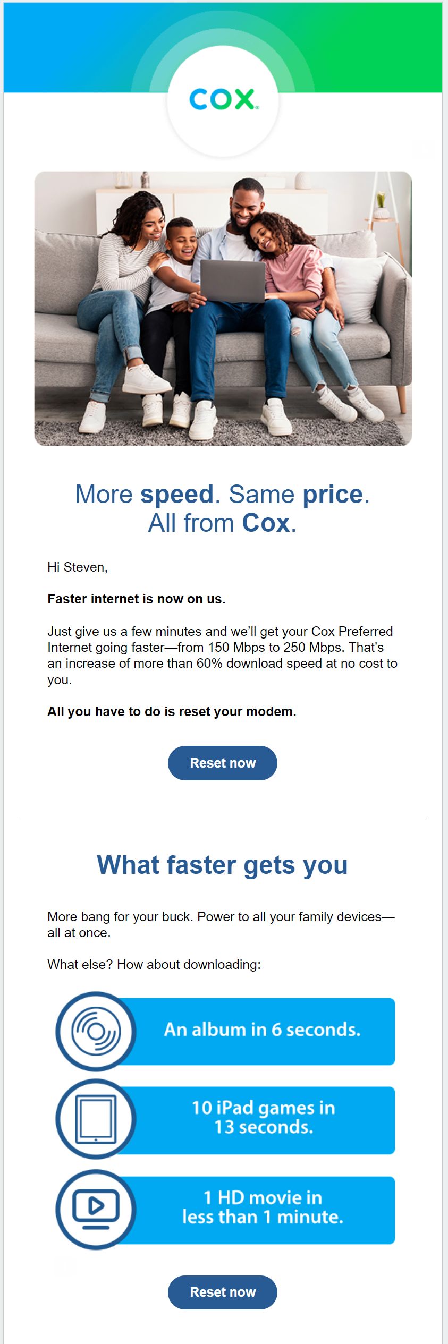Click the Cox logo in the header

click(x=224, y=100)
